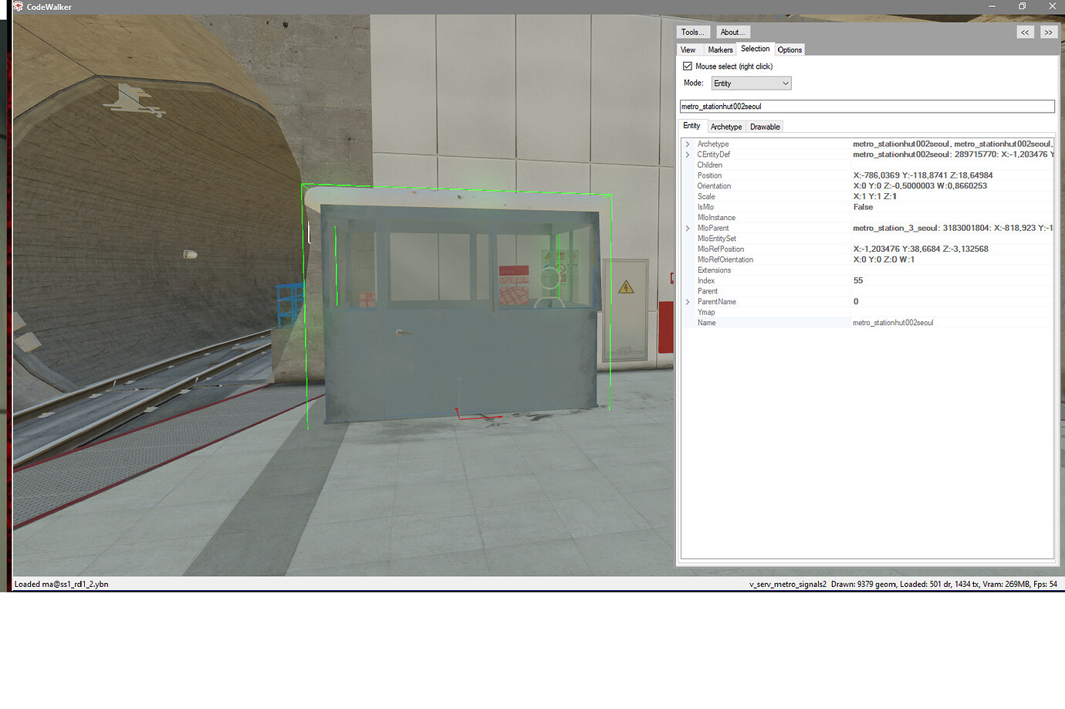Select the Position property row
1065x709 pixels.
709,175
